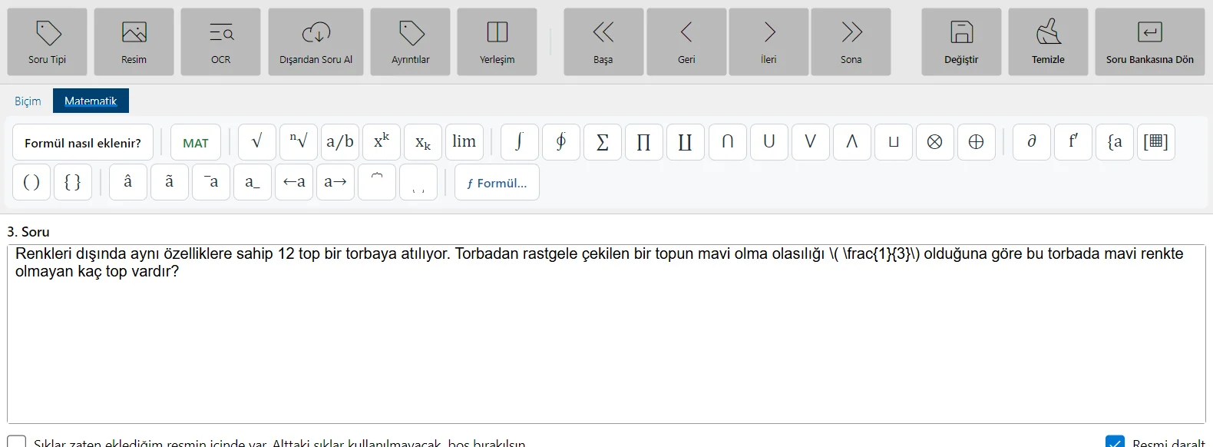The width and height of the screenshot is (1213, 447).
Task: Insert an x subscript k
Action: click(x=423, y=142)
